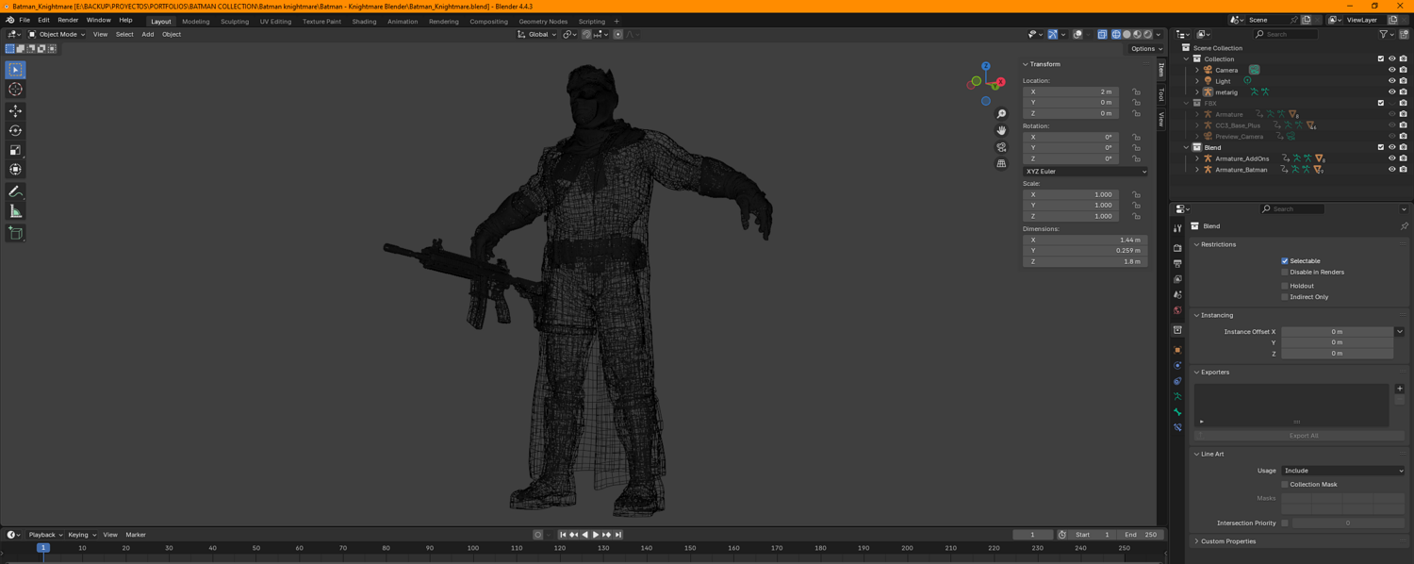Open the XYZ Euler rotation mode dropdown
Viewport: 1414px width, 564px height.
click(1085, 172)
